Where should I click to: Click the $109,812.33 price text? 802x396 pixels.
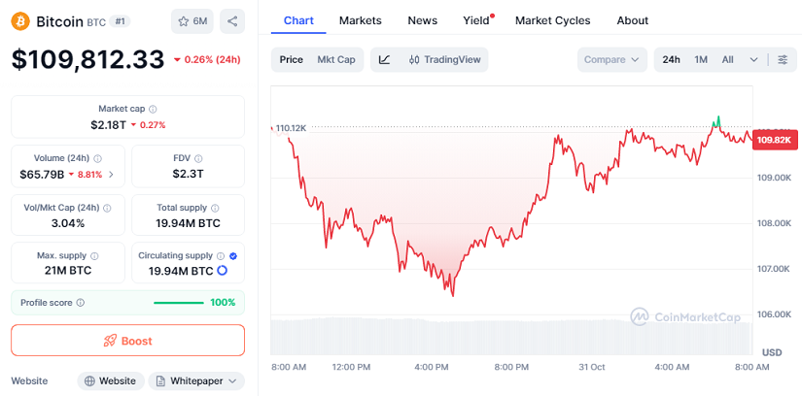[87, 60]
